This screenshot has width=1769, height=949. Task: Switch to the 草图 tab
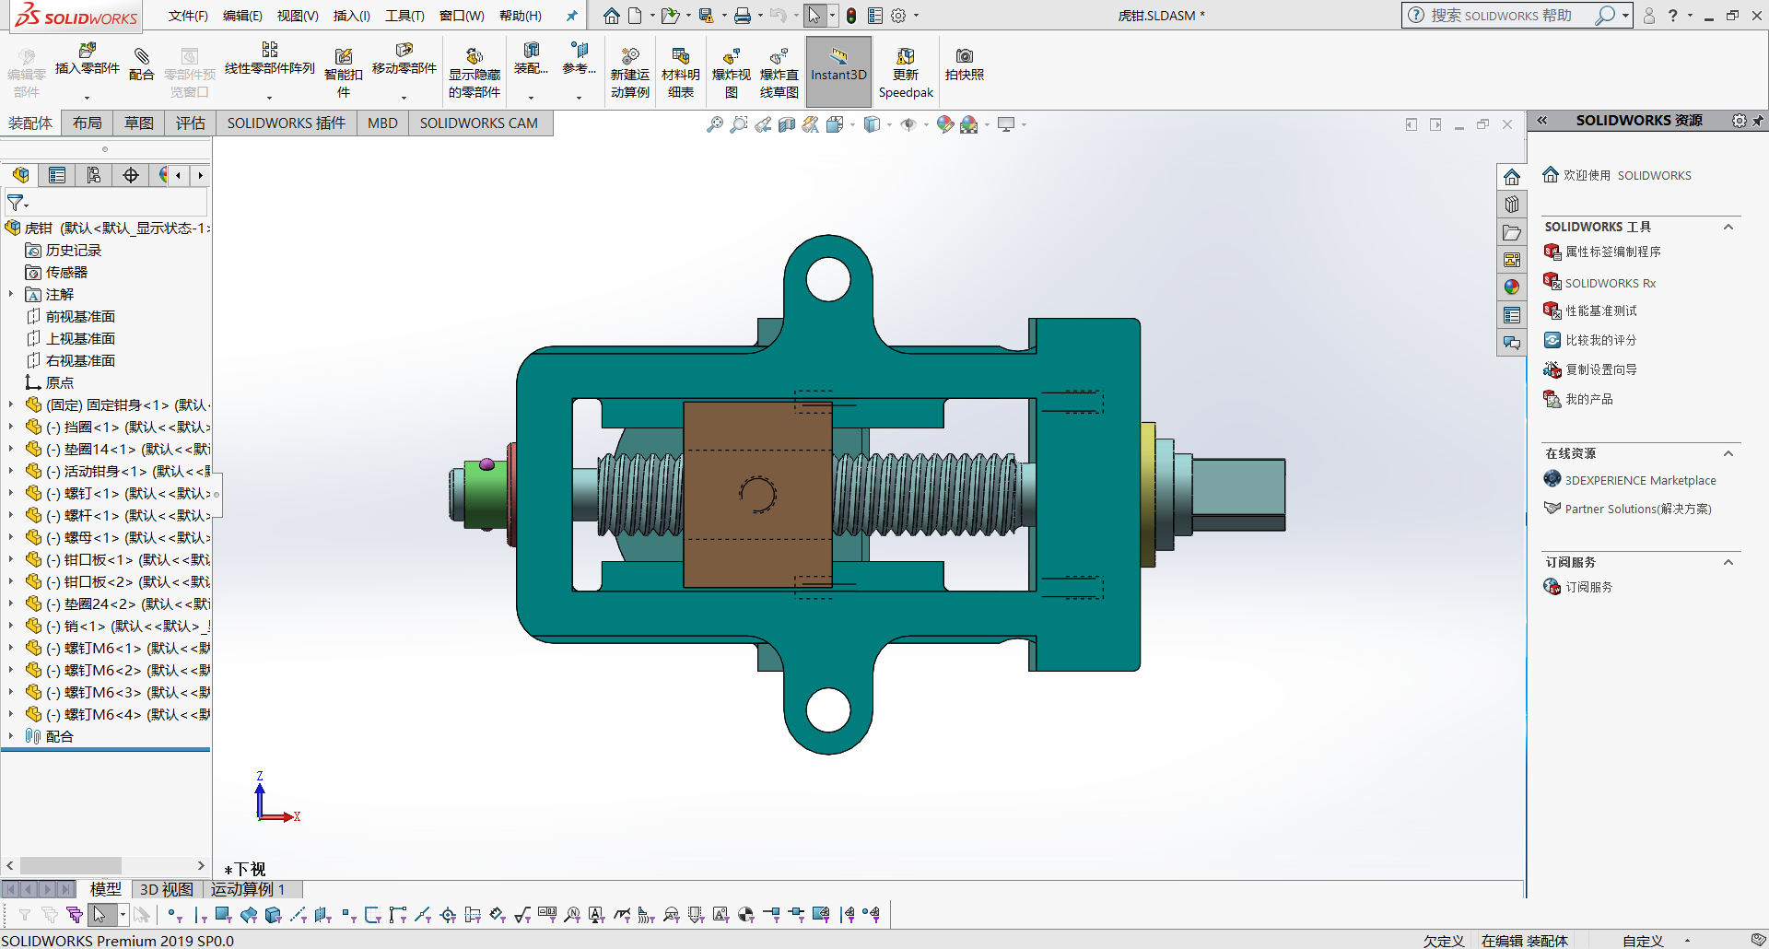(x=139, y=123)
